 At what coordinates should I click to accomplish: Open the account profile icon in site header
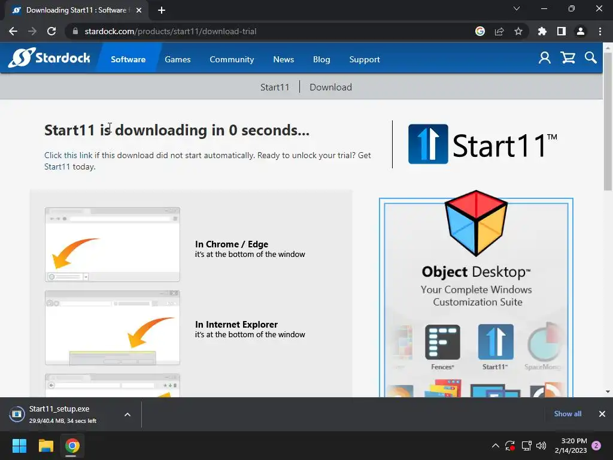(545, 58)
